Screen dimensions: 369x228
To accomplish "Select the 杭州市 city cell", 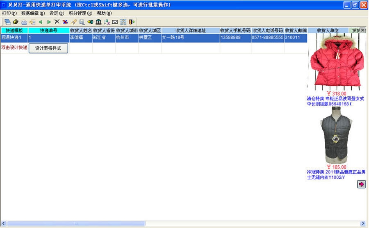I will tap(127, 38).
